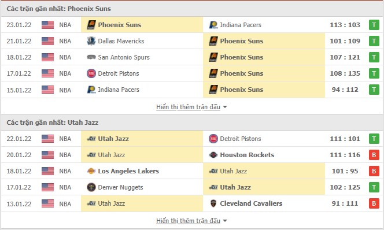The width and height of the screenshot is (384, 230).
Task: Click the Los Angeles Lakers logo
Action: (x=91, y=171)
